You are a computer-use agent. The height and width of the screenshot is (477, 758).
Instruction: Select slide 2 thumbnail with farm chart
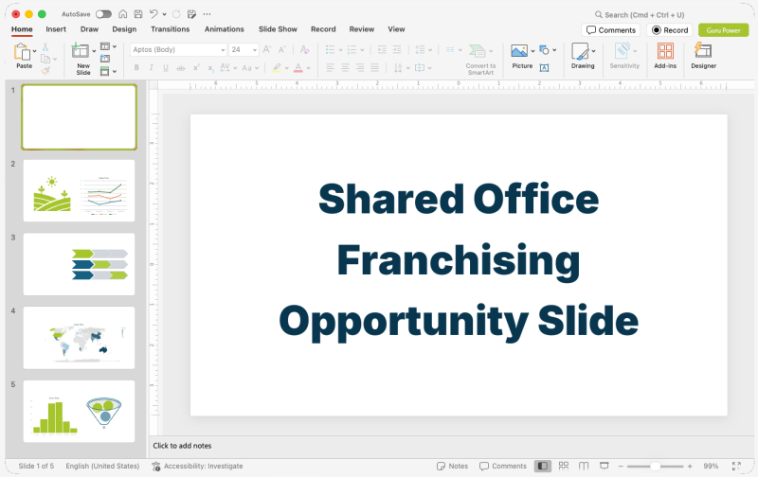tap(79, 190)
